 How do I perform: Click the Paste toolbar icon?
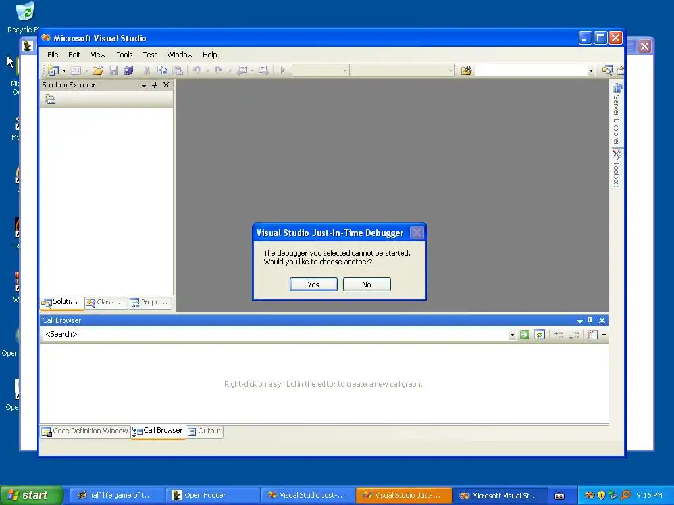(178, 70)
